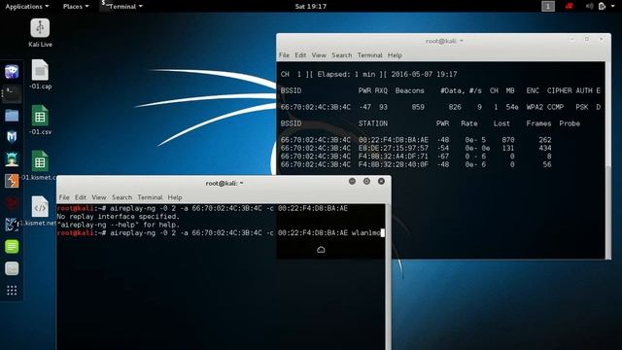Open the Places menu

(x=76, y=7)
